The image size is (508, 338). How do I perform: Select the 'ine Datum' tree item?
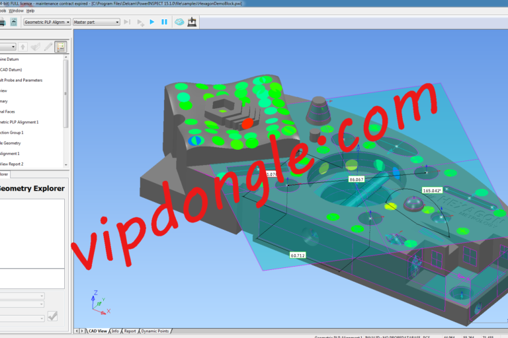[x=9, y=59]
